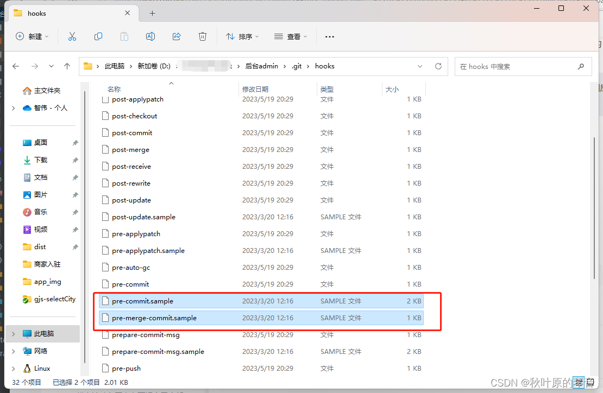Paste from the clipboard
Image resolution: width=603 pixels, height=393 pixels.
pos(124,36)
